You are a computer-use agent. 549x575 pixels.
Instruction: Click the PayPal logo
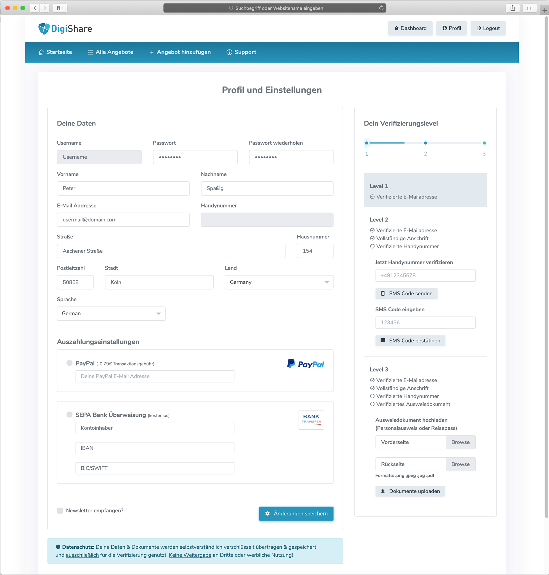click(x=305, y=364)
